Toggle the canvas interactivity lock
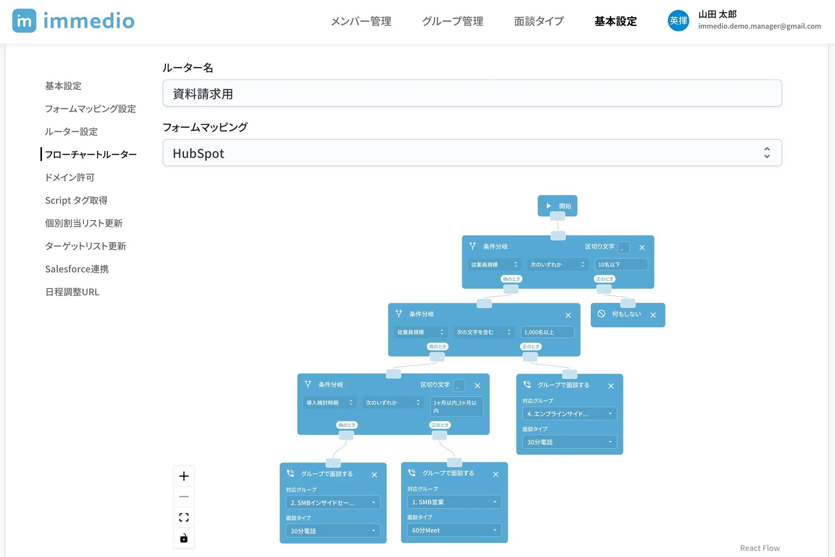835x557 pixels. (184, 538)
